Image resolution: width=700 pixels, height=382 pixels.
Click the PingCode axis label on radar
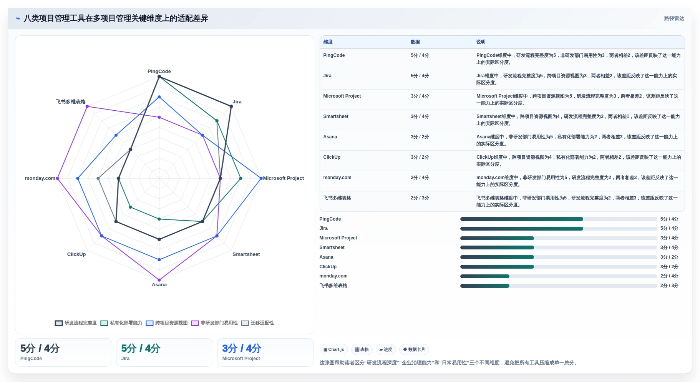pos(159,71)
